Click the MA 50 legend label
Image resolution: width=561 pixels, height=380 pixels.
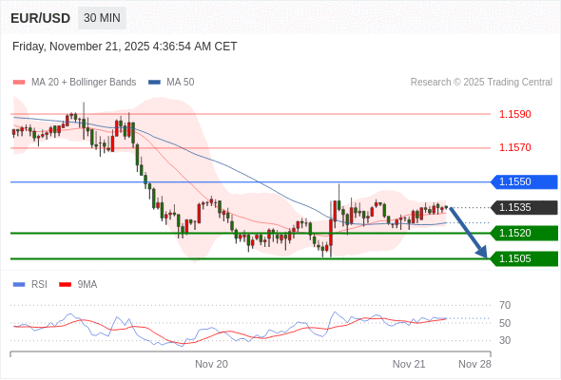coord(181,83)
